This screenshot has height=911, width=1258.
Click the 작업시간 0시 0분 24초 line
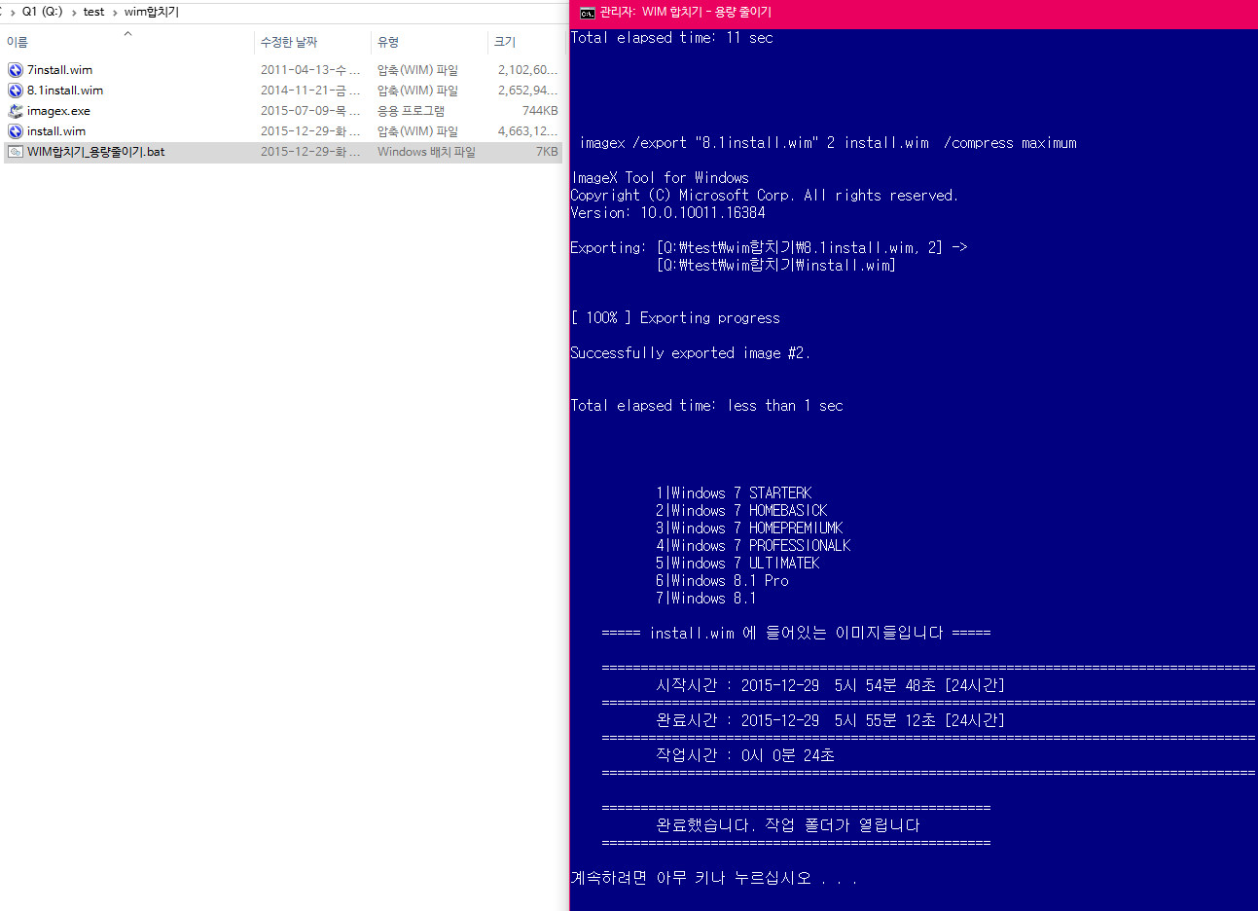tap(745, 755)
